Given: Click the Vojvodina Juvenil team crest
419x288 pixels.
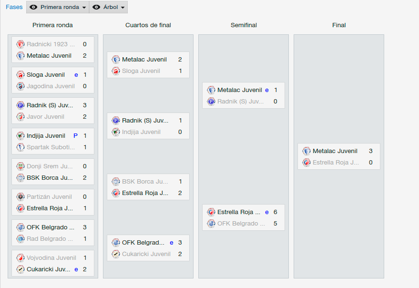Looking at the screenshot, I should pyautogui.click(x=20, y=258).
